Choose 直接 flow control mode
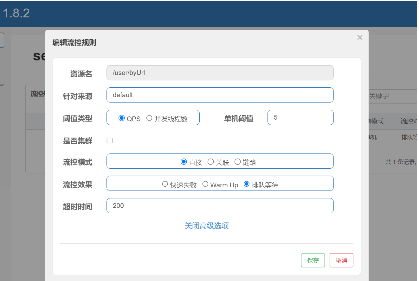The width and height of the screenshot is (419, 281). [x=184, y=162]
